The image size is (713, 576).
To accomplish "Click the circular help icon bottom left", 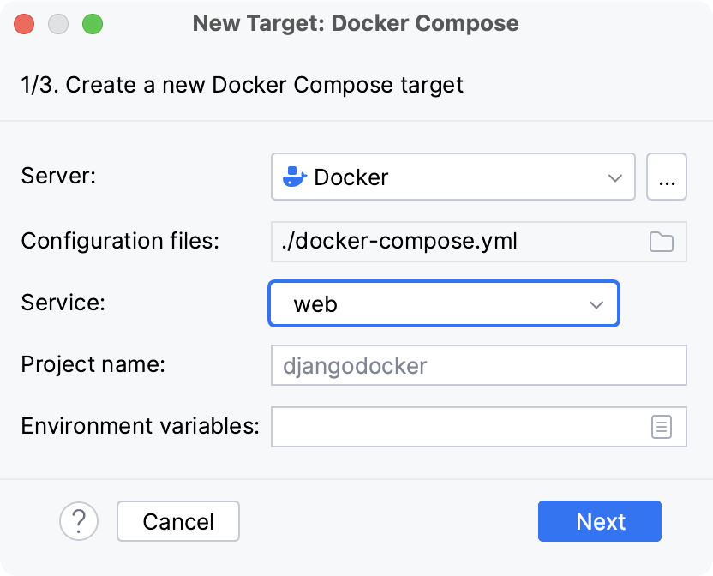I will [x=79, y=521].
